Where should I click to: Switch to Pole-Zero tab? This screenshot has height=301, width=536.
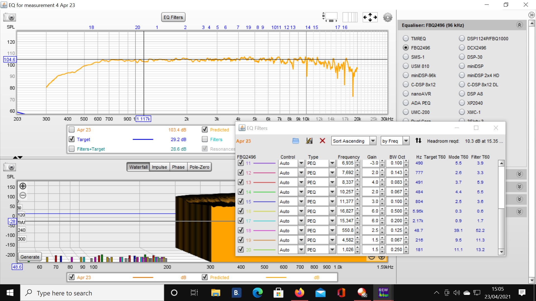199,167
